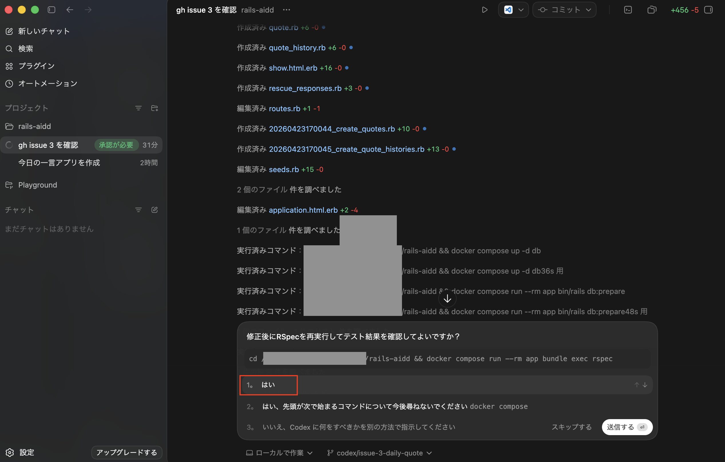
Task: Click the sidebar toggle icon in title bar
Action: click(x=51, y=10)
